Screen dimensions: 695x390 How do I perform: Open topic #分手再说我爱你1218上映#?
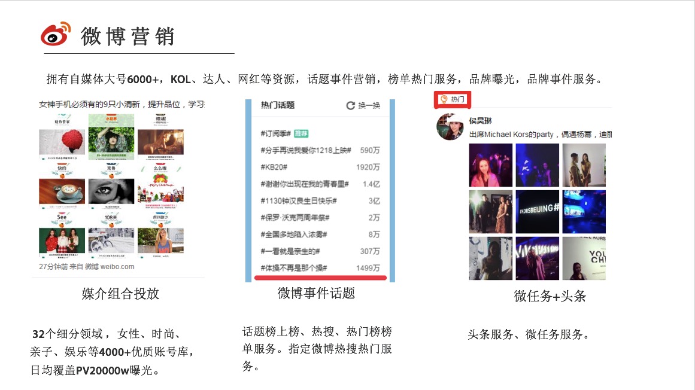point(306,150)
